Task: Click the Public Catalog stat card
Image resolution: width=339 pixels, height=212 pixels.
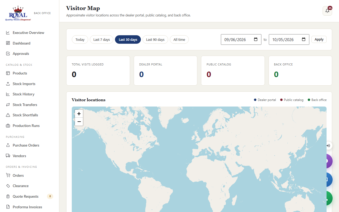Action: pos(233,70)
